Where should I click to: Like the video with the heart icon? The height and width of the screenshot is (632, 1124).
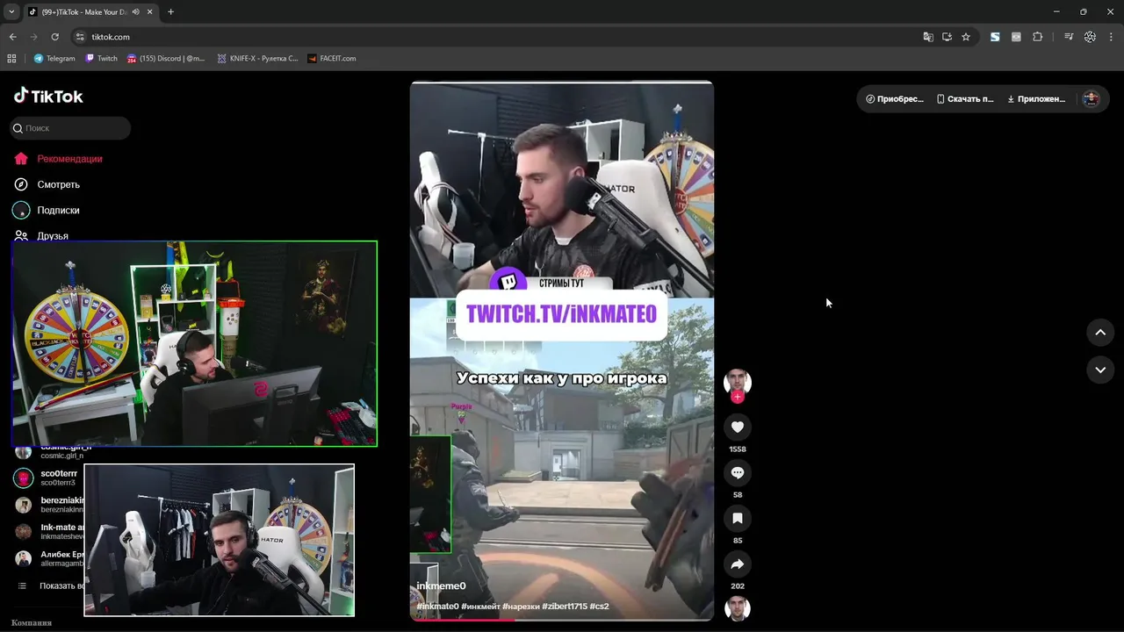(738, 427)
